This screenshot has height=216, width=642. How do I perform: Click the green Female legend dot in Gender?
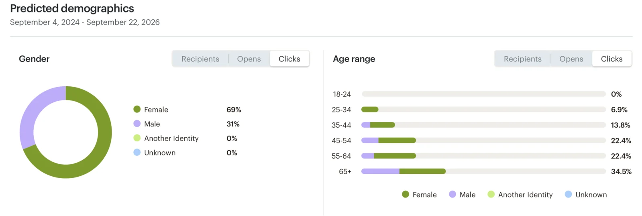click(137, 109)
